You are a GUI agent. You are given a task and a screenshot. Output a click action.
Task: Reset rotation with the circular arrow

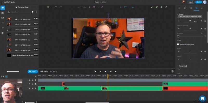[205, 36]
